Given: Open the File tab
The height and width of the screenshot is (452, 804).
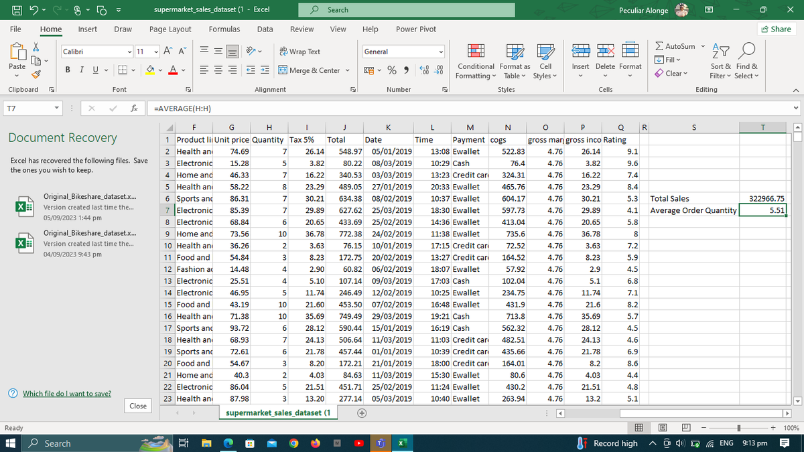Looking at the screenshot, I should coord(15,29).
